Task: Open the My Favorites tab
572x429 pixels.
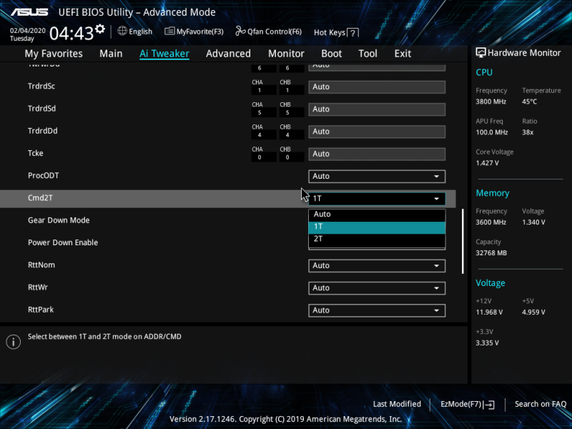Action: [x=54, y=54]
